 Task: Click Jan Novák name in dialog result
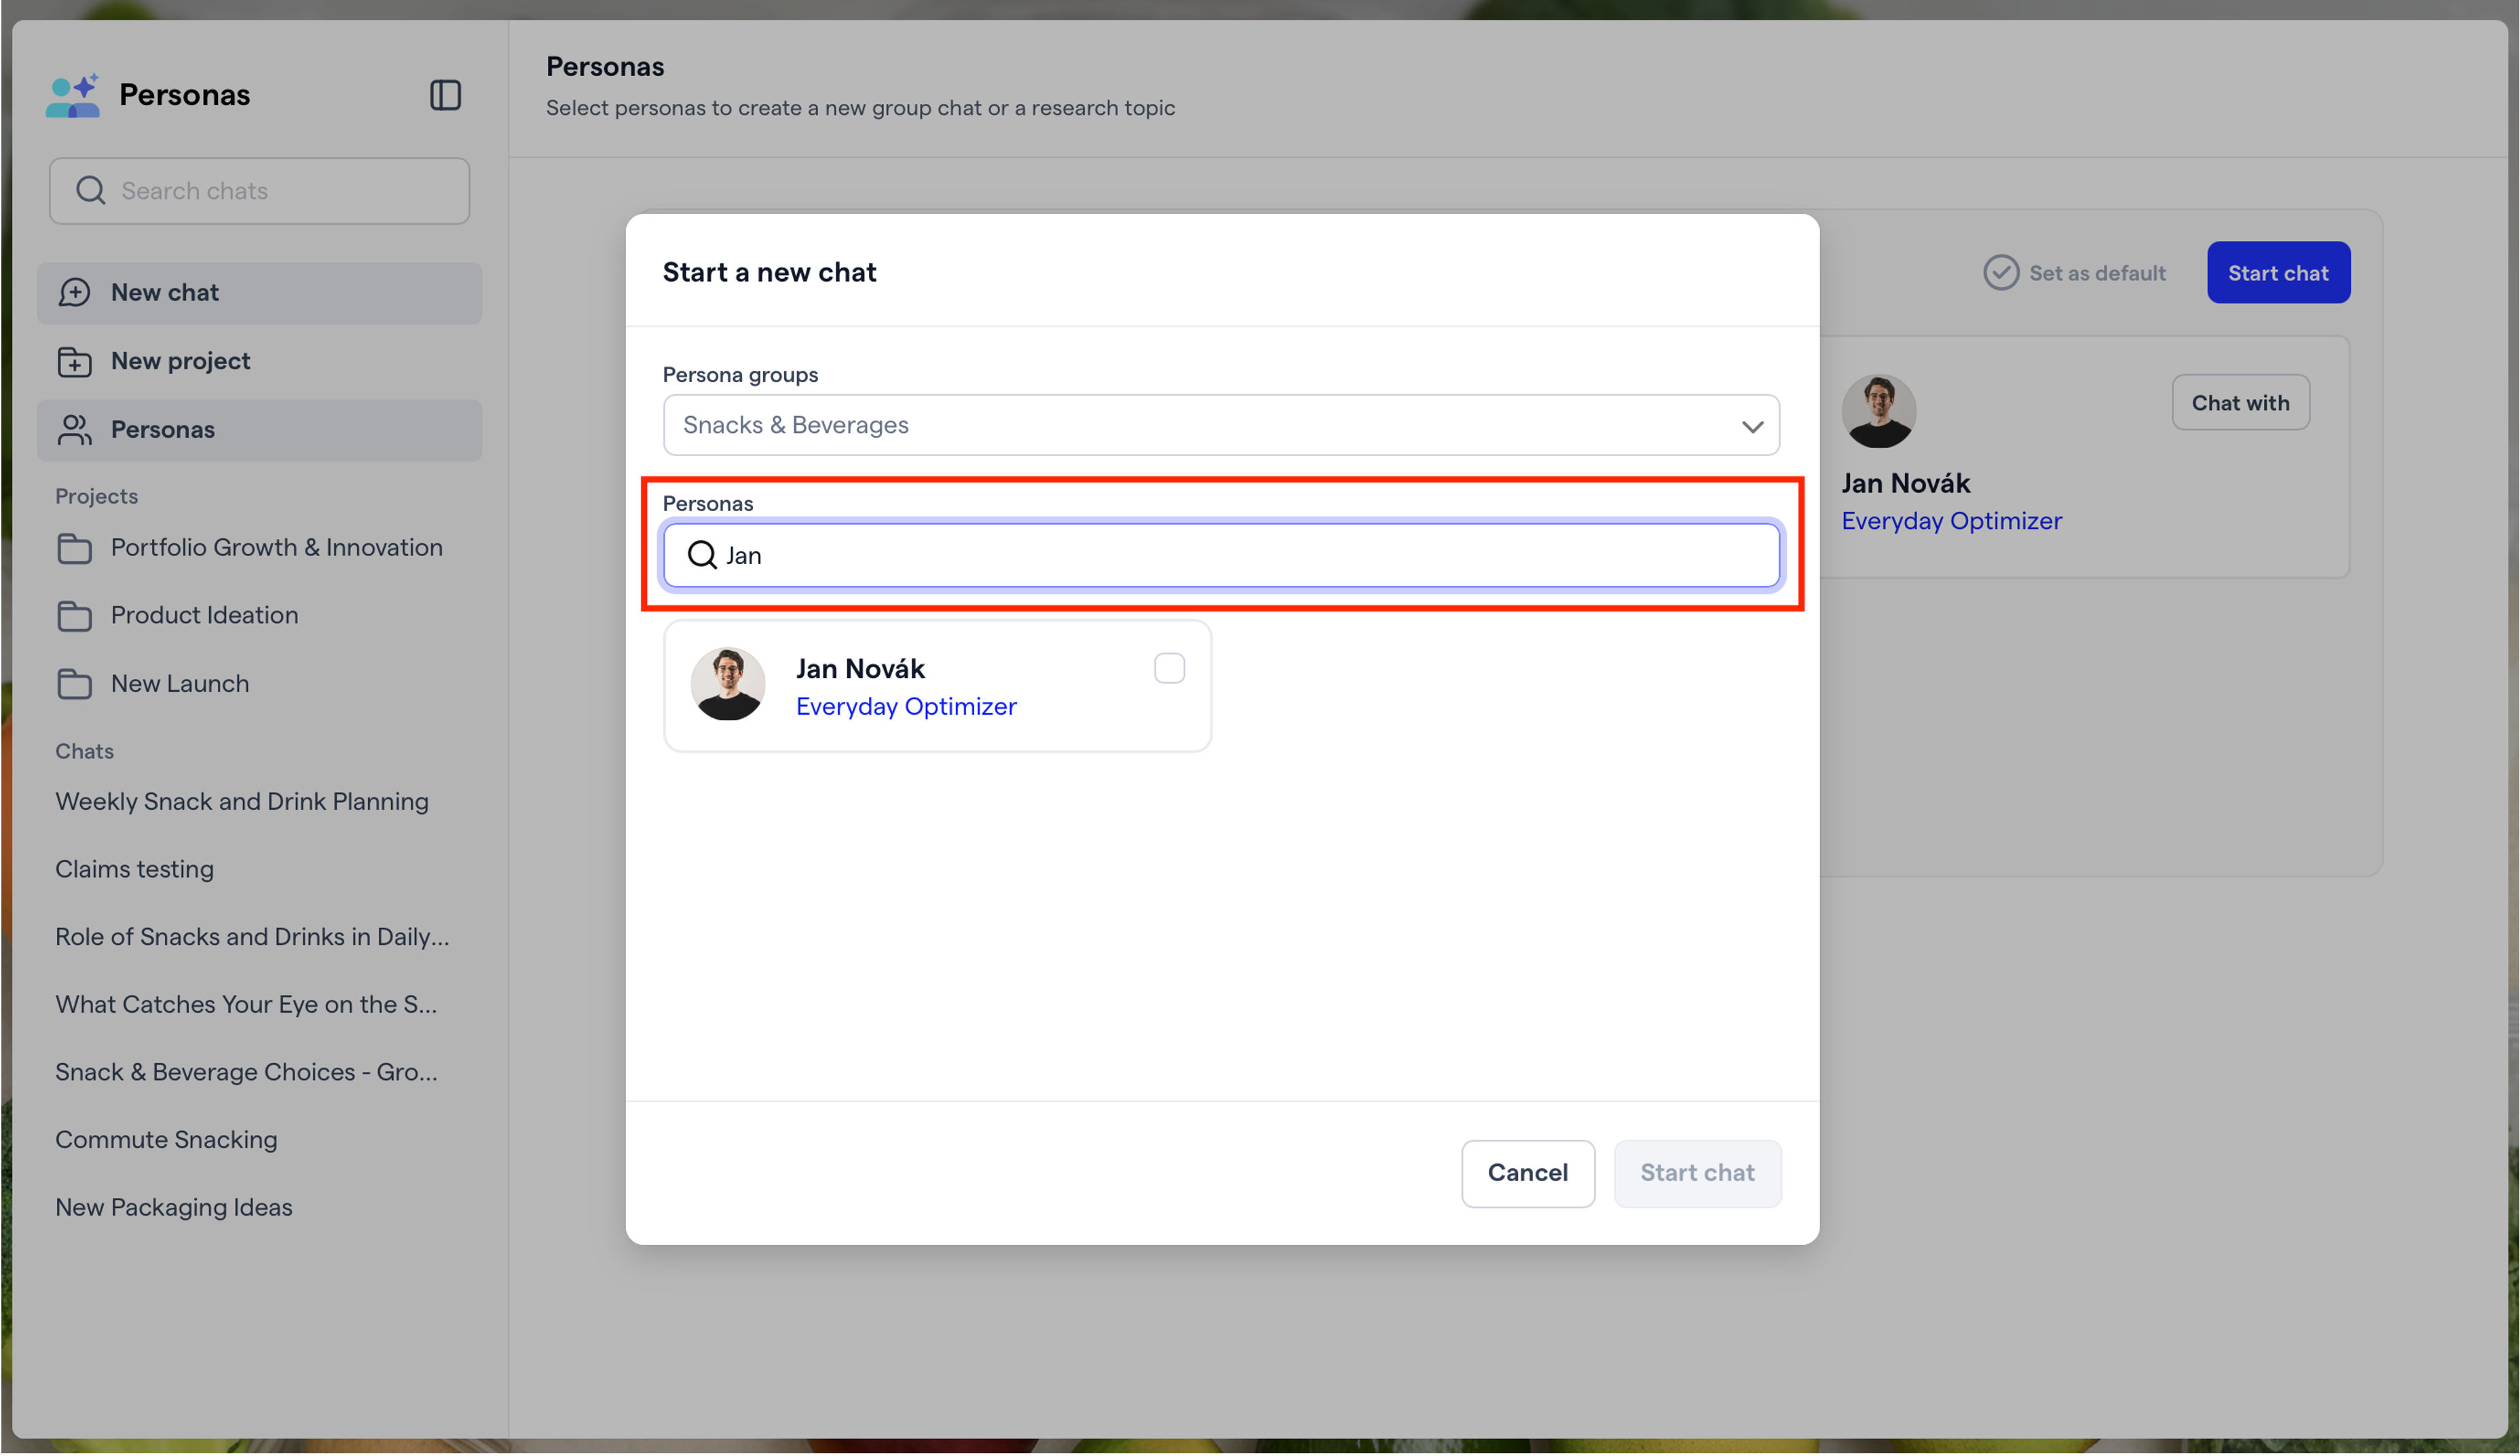pyautogui.click(x=860, y=668)
